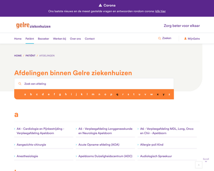The width and height of the screenshot is (214, 171).
Task: Click the MijnGelre person icon
Action: (x=185, y=38)
